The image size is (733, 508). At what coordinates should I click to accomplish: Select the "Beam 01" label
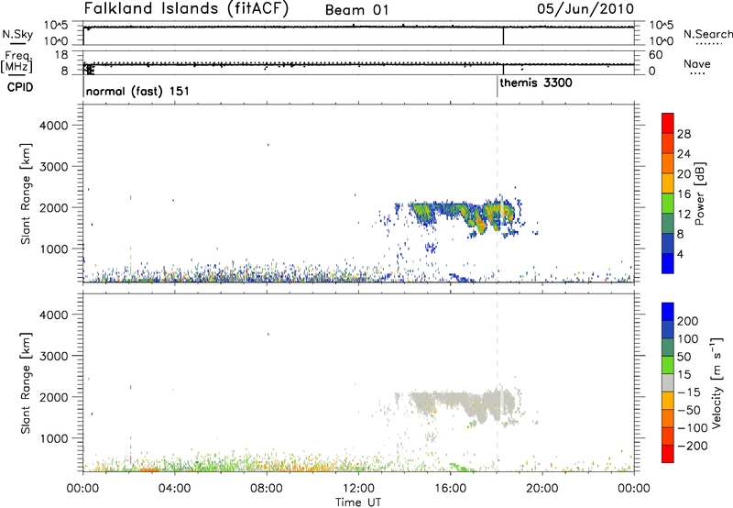point(356,10)
